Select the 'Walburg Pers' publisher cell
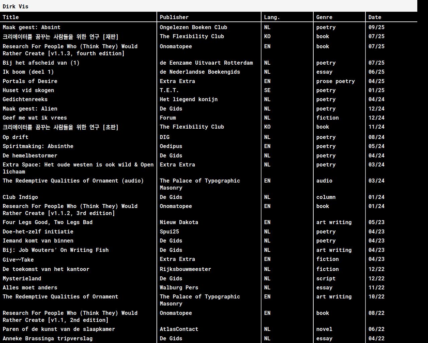This screenshot has width=428, height=343. (179, 288)
